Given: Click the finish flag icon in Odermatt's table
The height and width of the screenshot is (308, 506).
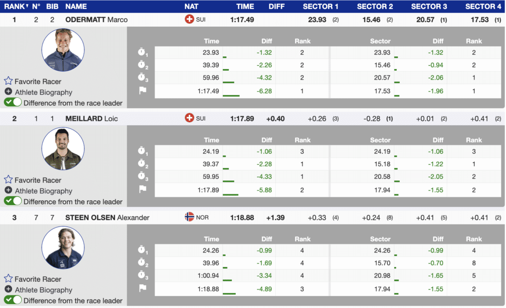Looking at the screenshot, I should pos(142,91).
